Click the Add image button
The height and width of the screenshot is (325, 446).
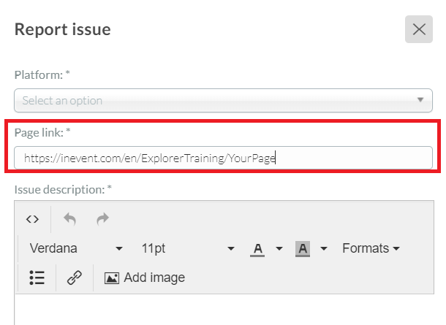coord(145,278)
